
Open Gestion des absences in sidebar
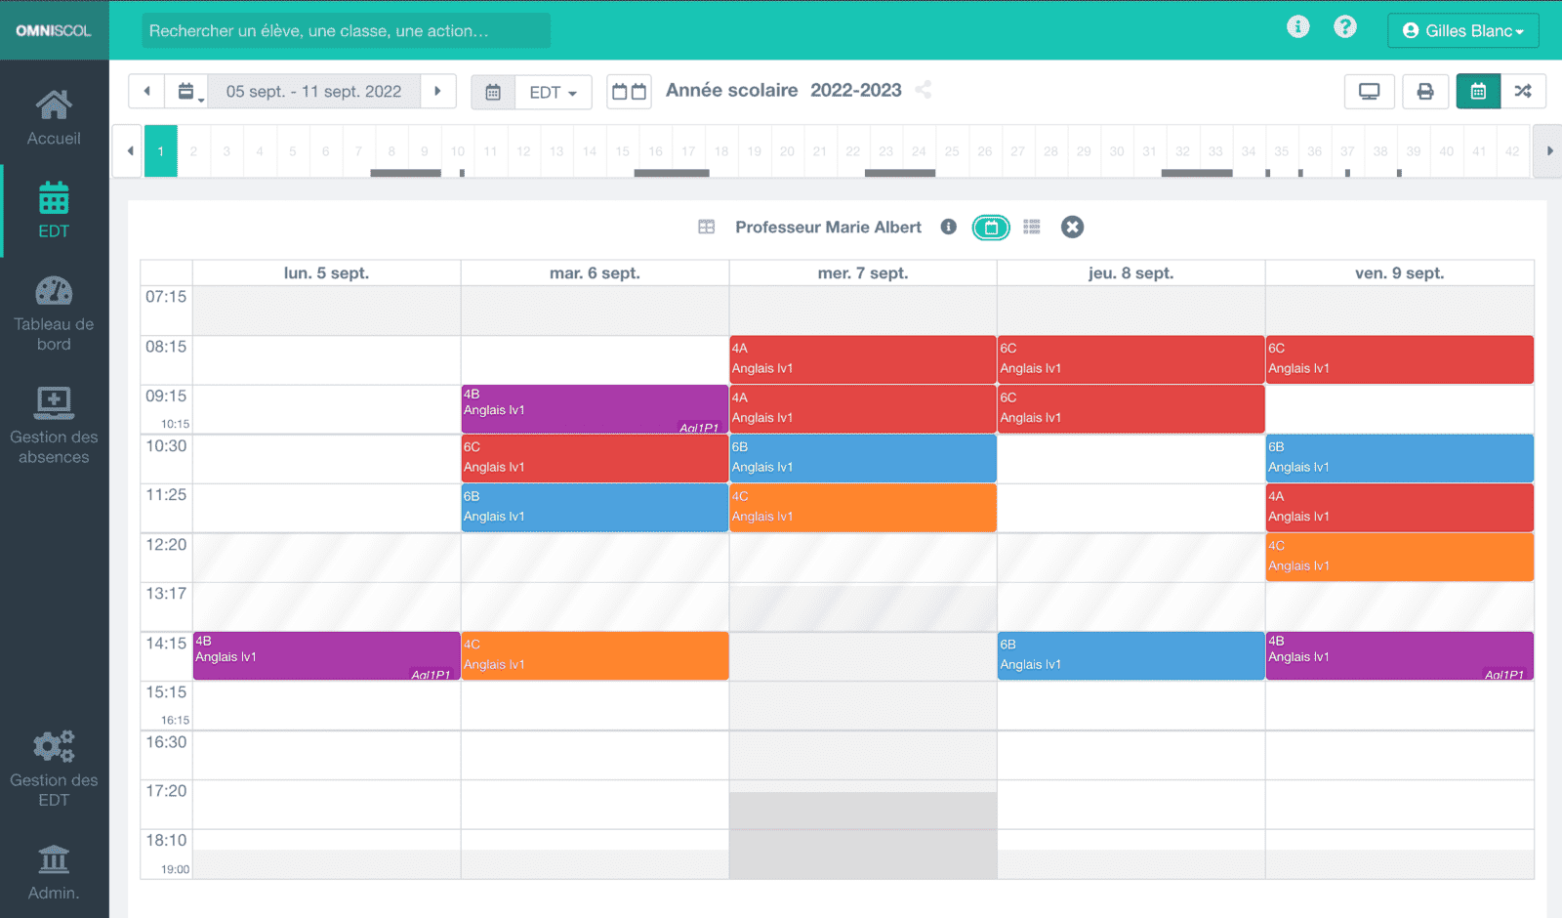point(54,426)
